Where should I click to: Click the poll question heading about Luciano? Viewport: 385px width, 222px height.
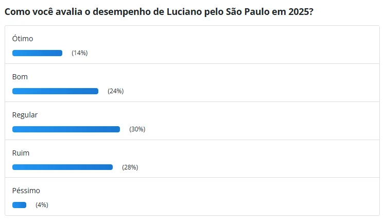pos(160,11)
